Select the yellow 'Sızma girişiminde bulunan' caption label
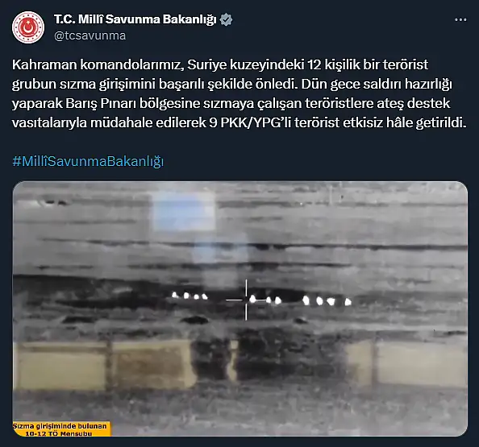The height and width of the screenshot is (447, 479). [62, 429]
